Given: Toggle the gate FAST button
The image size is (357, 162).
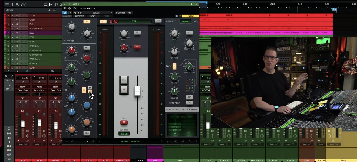Looking at the screenshot, I should pos(189,102).
